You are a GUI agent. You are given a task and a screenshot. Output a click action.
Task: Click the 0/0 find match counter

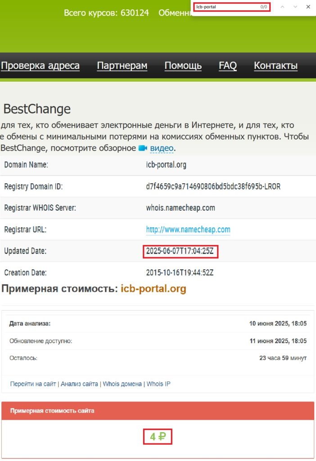point(264,7)
